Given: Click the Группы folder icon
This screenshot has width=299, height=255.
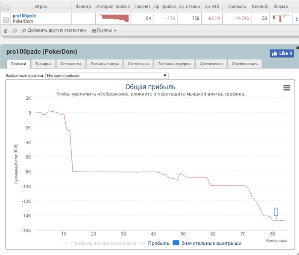Looking at the screenshot, I should (x=94, y=31).
